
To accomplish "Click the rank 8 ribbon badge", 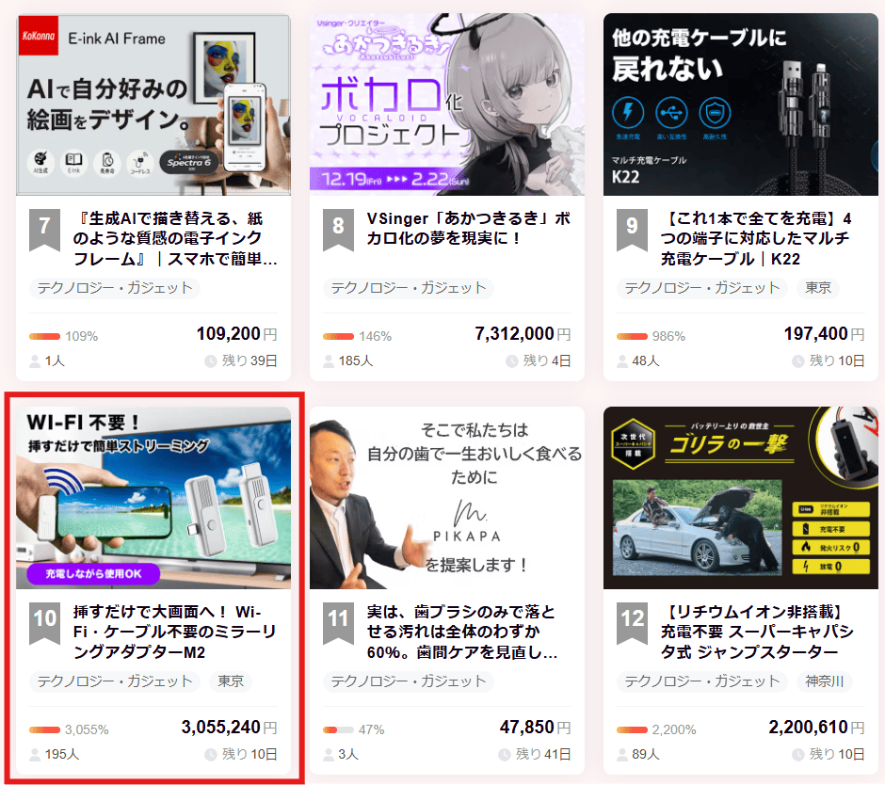I will 338,229.
